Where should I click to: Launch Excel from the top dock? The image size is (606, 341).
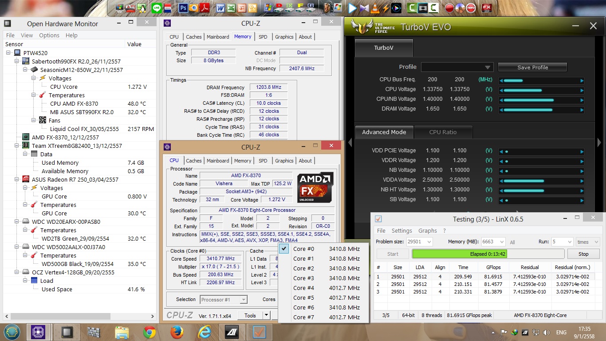tap(231, 8)
